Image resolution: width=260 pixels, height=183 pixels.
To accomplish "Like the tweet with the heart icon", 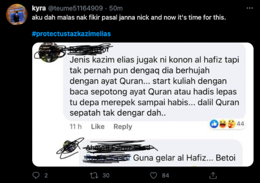I will point(153,176).
